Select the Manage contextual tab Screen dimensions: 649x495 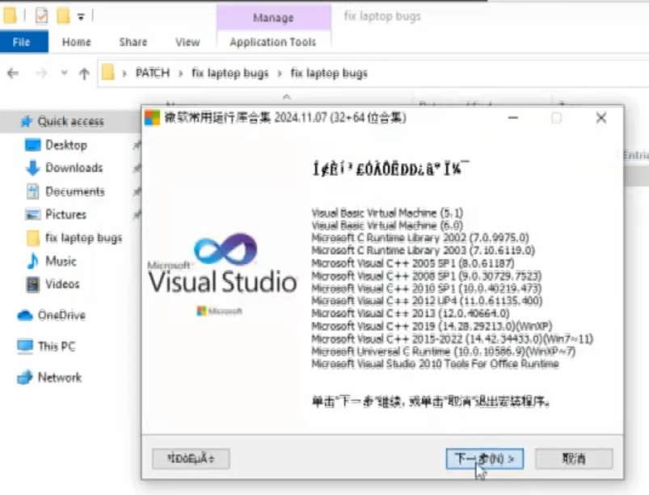point(273,18)
